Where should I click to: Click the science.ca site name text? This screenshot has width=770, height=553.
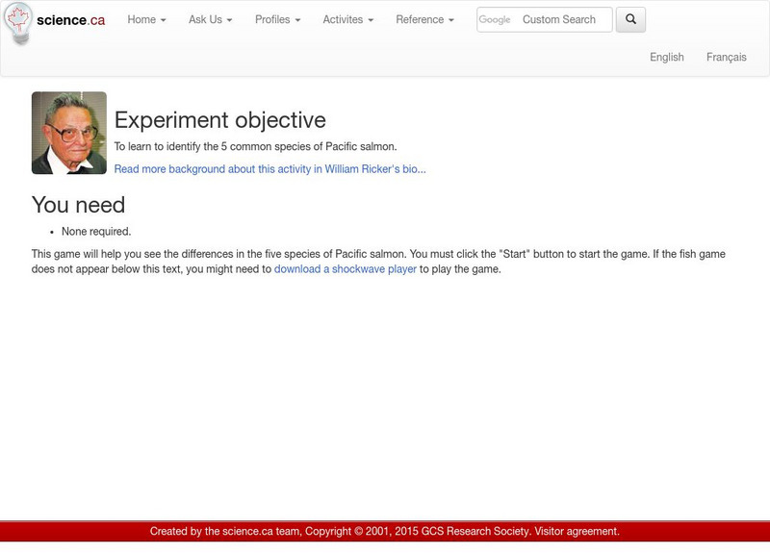(70, 20)
